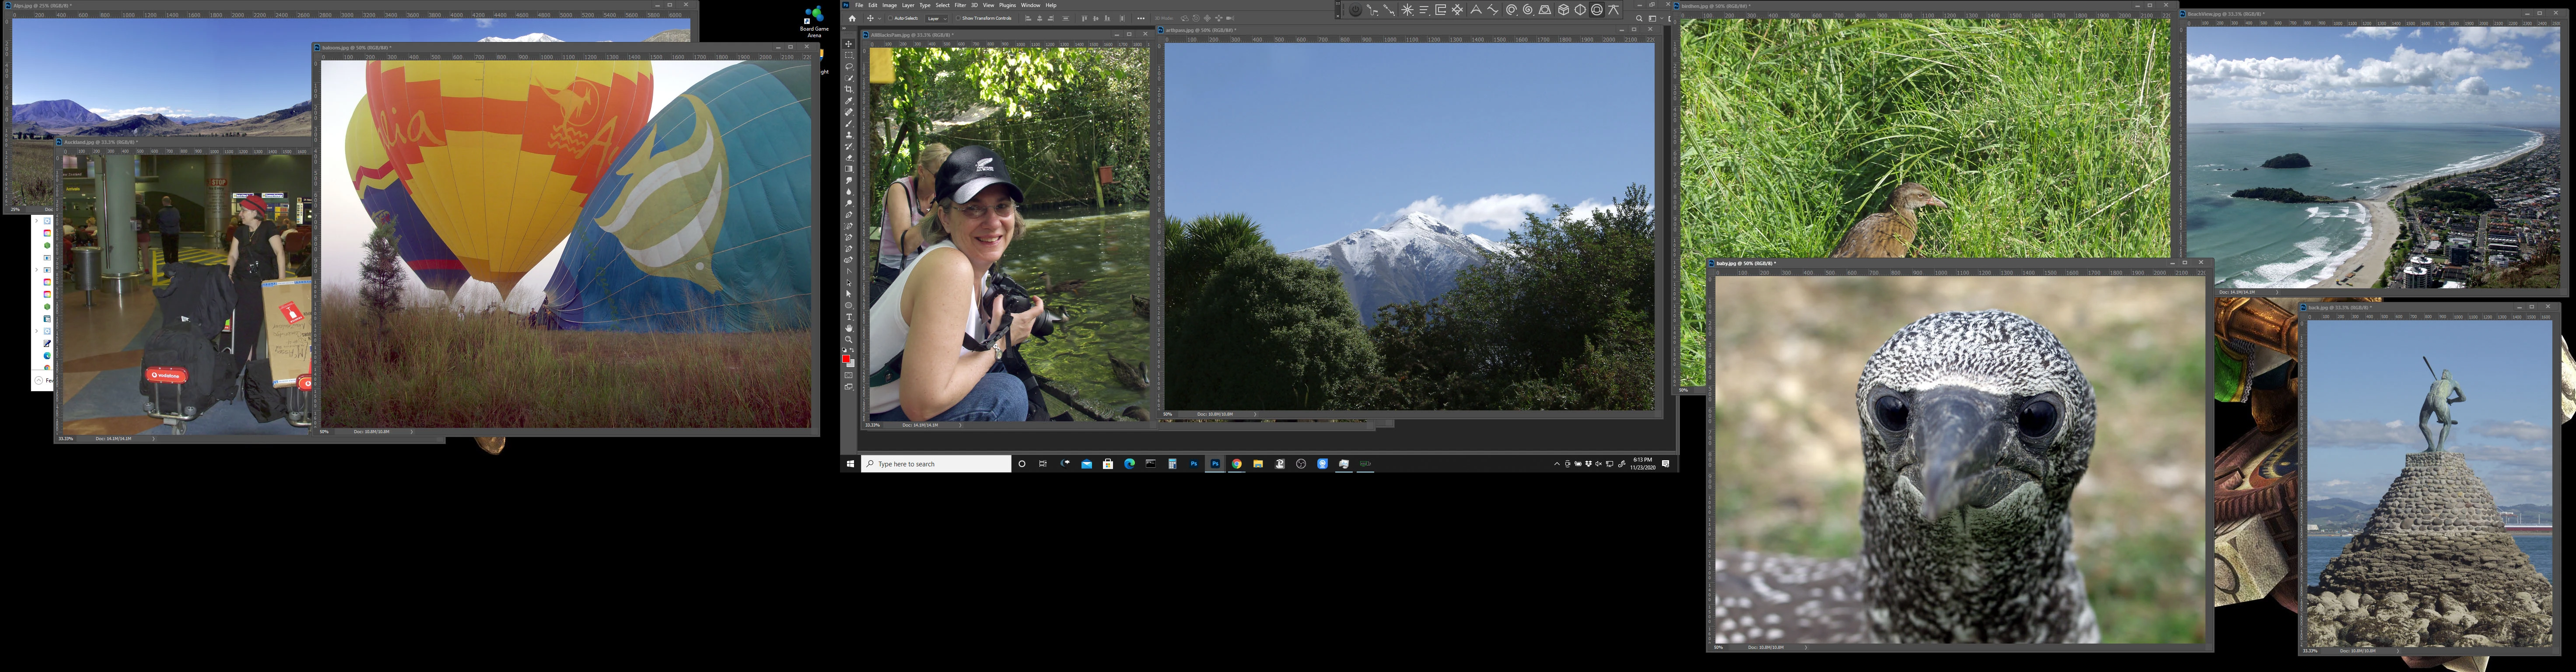2576x672 pixels.
Task: Open the Window menu
Action: pyautogui.click(x=1030, y=5)
